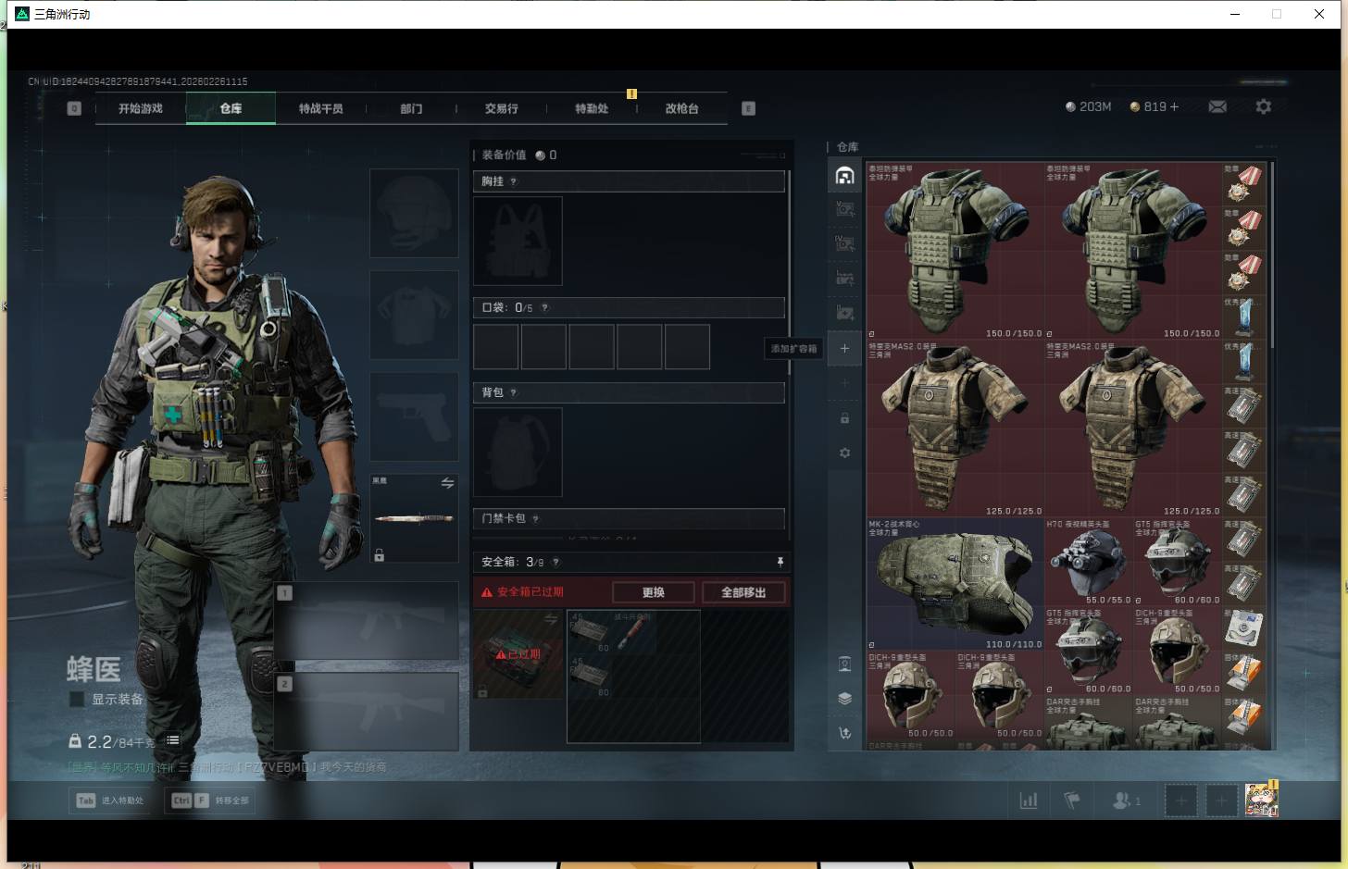Click the warehouse vertical scrollbar
This screenshot has width=1348, height=869.
tap(1273, 259)
